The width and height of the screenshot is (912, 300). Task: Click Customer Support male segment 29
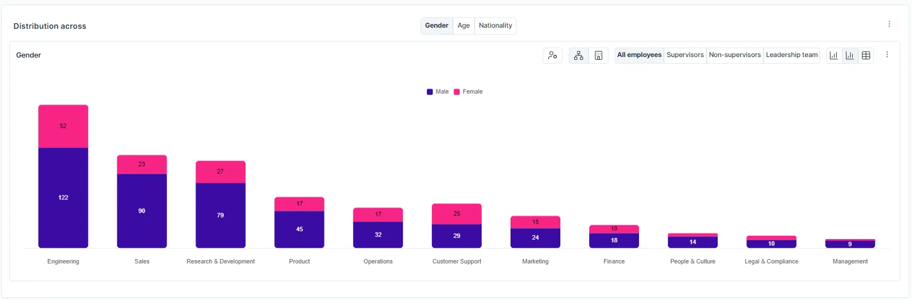pos(457,236)
